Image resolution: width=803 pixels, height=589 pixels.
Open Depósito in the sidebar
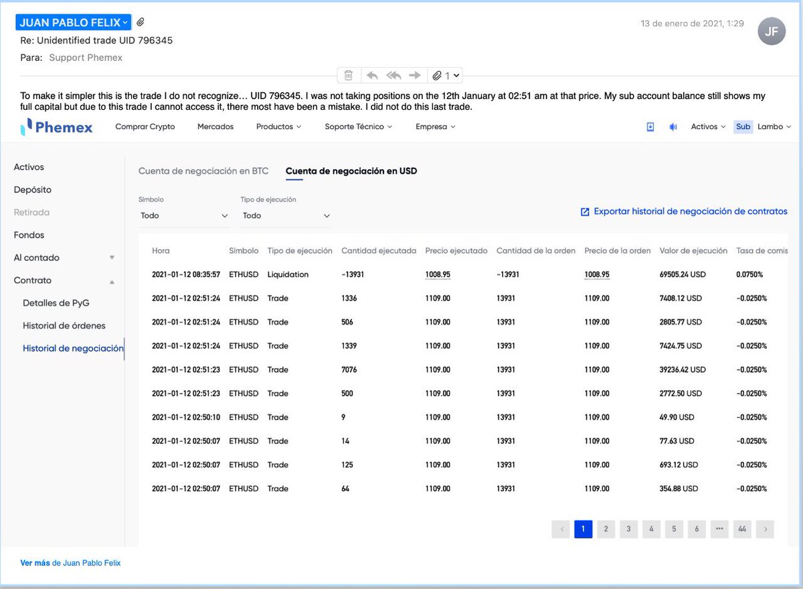click(33, 190)
